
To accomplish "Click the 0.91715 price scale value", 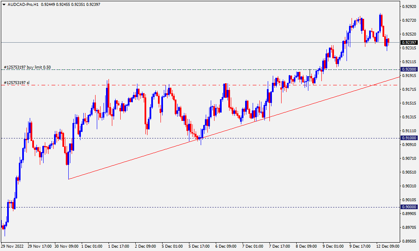I will (409, 90).
